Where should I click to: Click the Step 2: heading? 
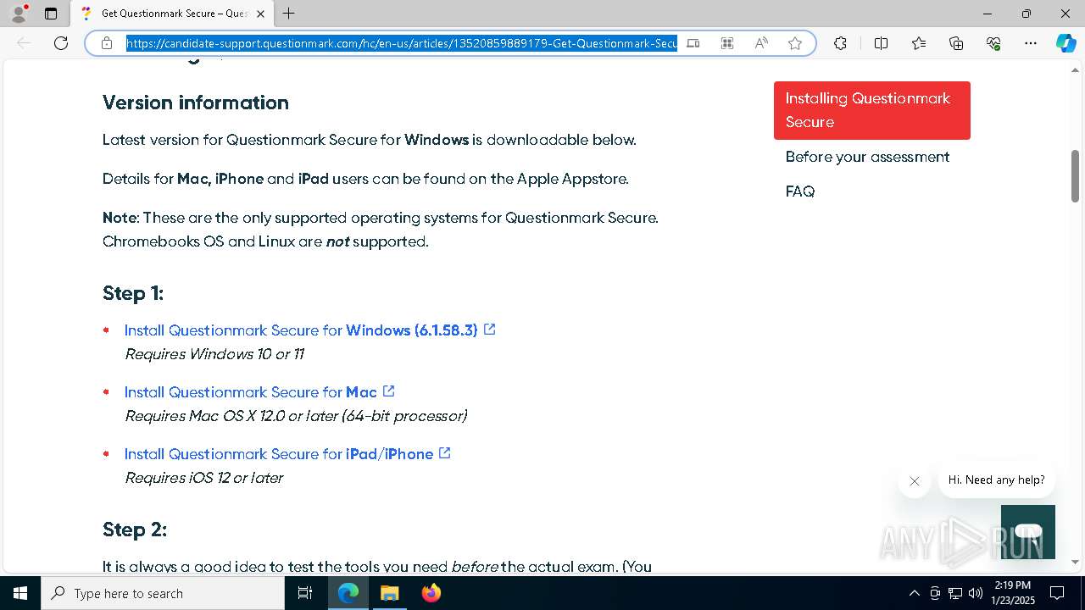(x=135, y=530)
